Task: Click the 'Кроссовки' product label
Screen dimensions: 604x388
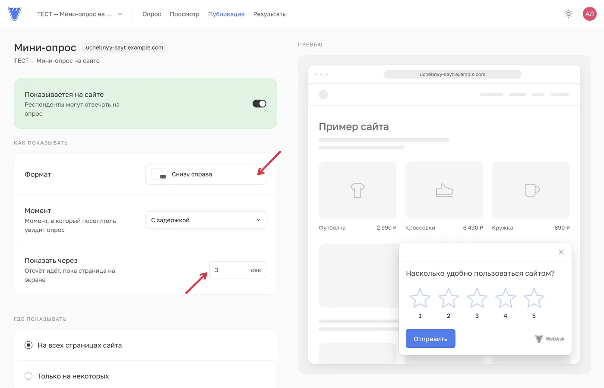Action: point(420,228)
